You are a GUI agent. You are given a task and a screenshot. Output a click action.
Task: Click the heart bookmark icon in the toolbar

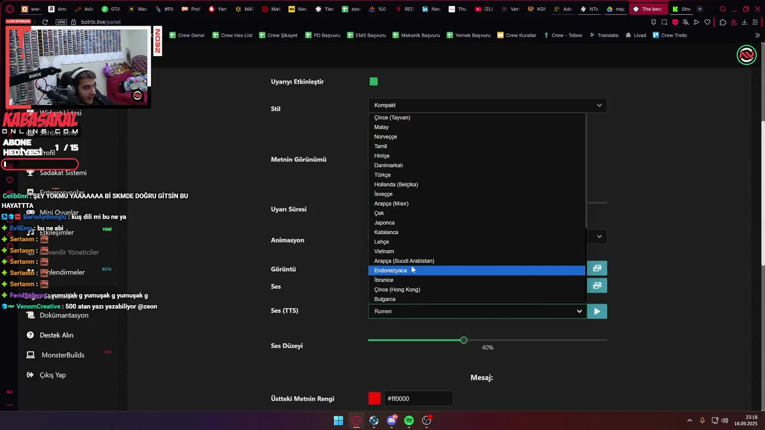pyautogui.click(x=708, y=22)
